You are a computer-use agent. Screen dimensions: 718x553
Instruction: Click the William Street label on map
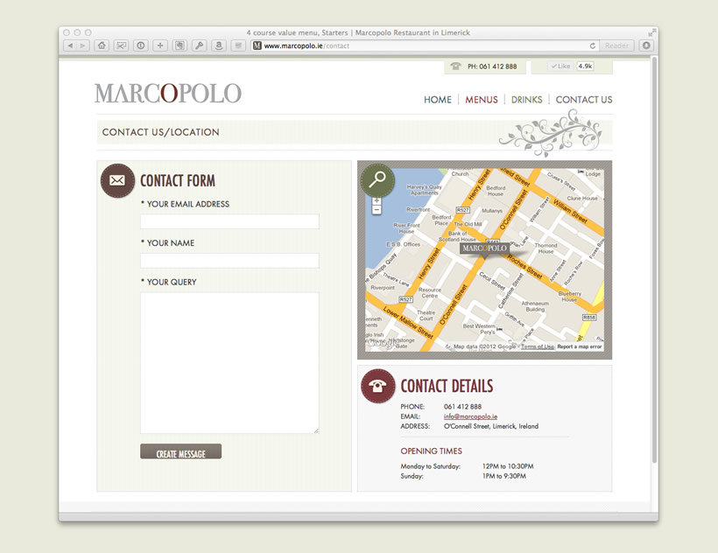click(x=570, y=211)
